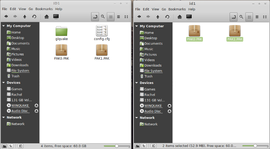This screenshot has width=270, height=149.
Task: Switch id1 right window to icon view
Action: [249, 17]
